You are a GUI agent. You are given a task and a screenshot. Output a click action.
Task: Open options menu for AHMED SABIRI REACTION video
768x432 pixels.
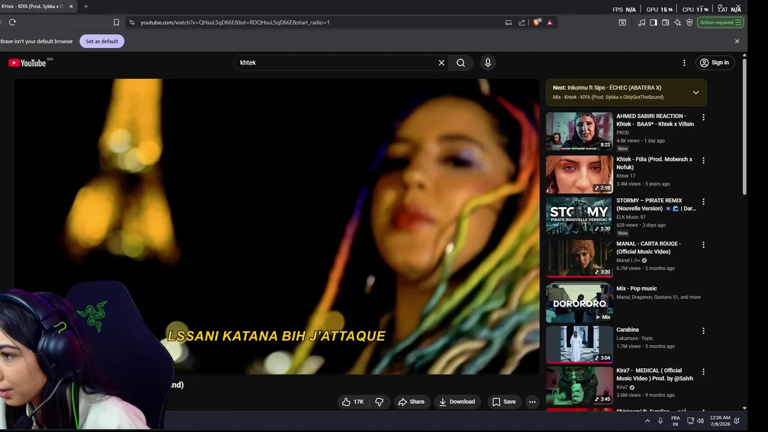(704, 117)
